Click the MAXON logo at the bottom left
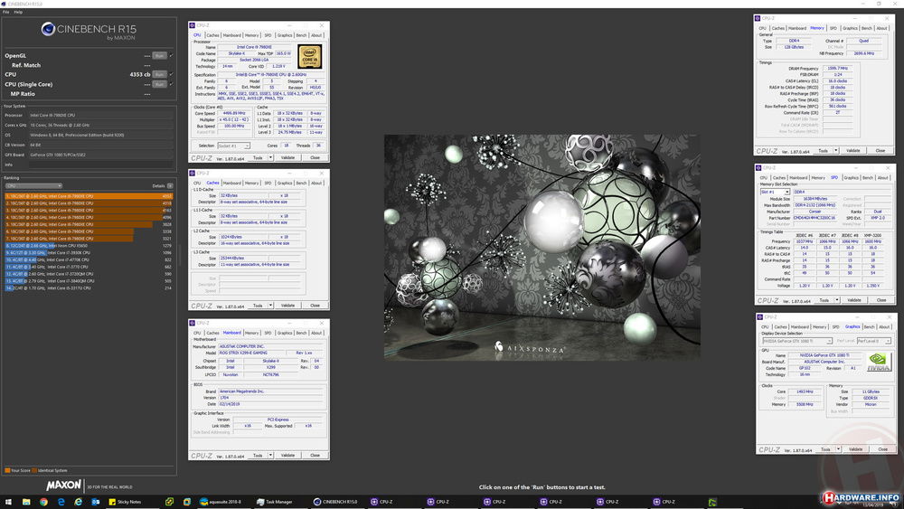The height and width of the screenshot is (509, 904). pos(63,485)
